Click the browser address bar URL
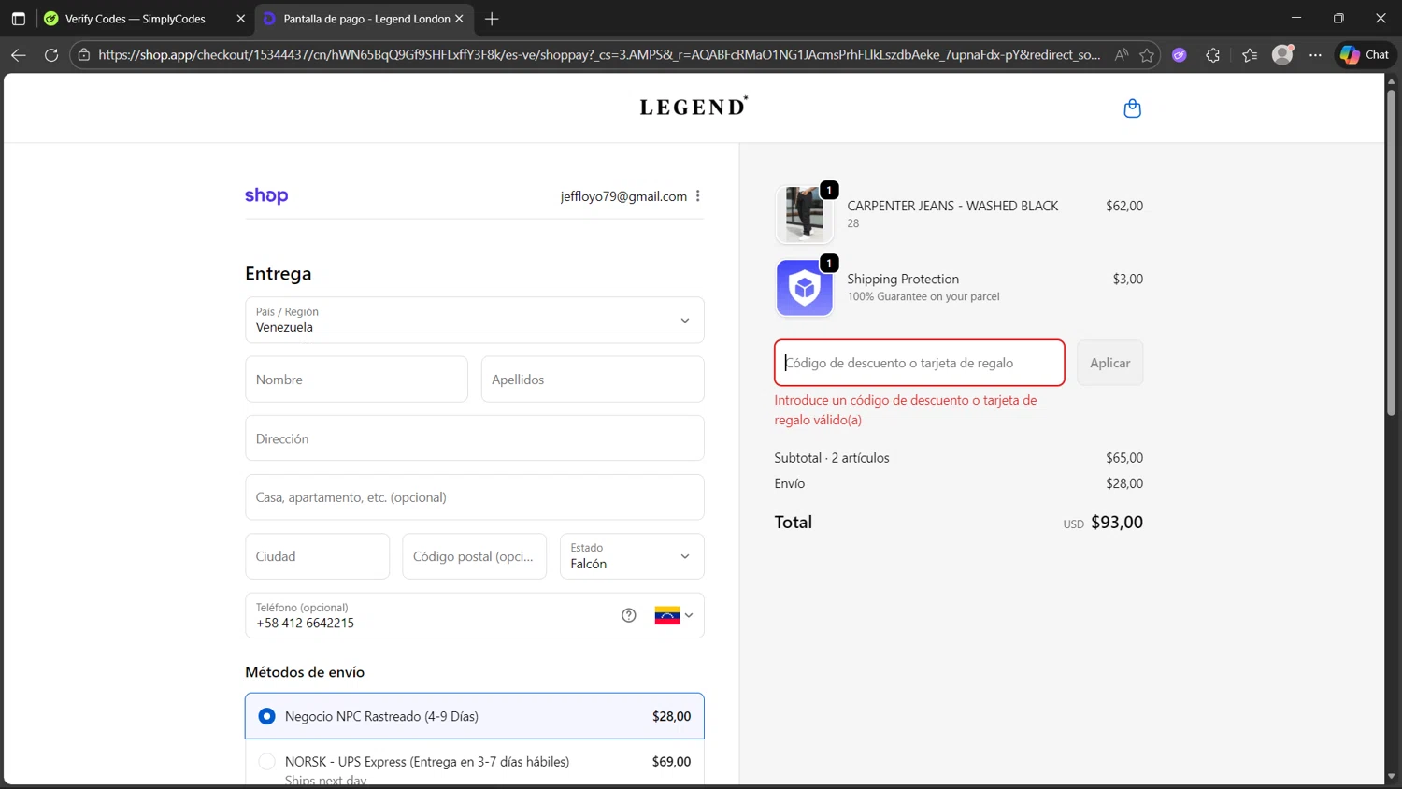Viewport: 1402px width, 789px height. pos(598,55)
